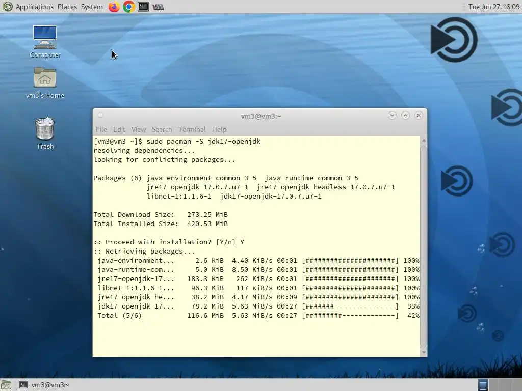Open the Trash desktop icon

(45, 133)
